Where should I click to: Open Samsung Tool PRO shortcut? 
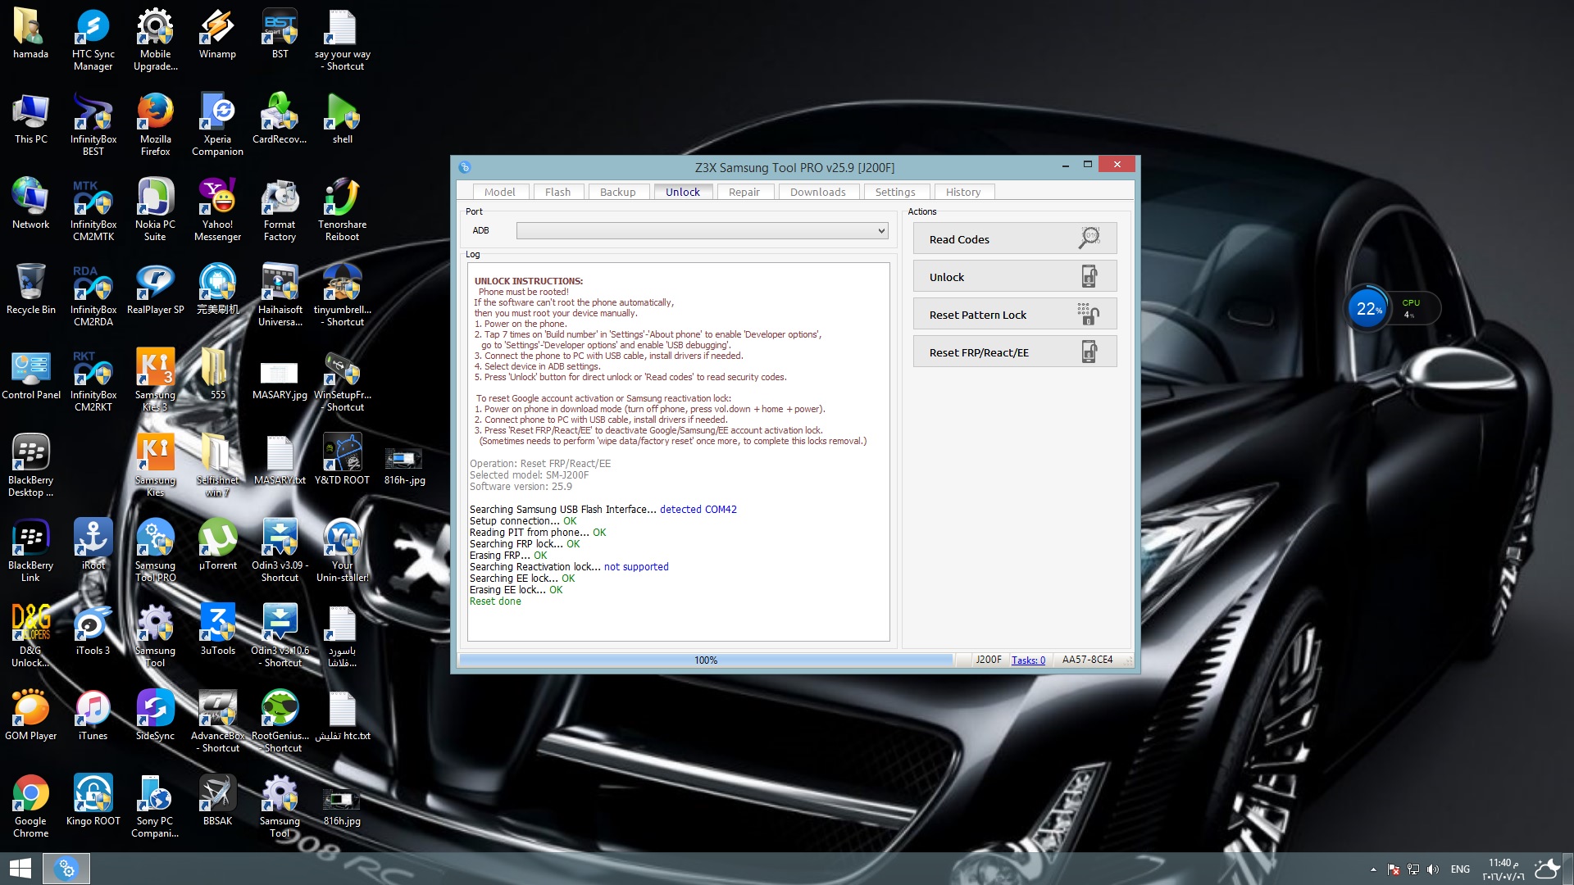(155, 551)
